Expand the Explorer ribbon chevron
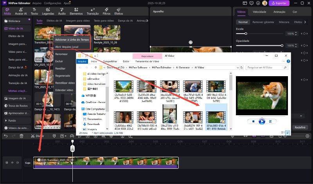The width and height of the screenshot is (313, 184). pyautogui.click(x=284, y=61)
